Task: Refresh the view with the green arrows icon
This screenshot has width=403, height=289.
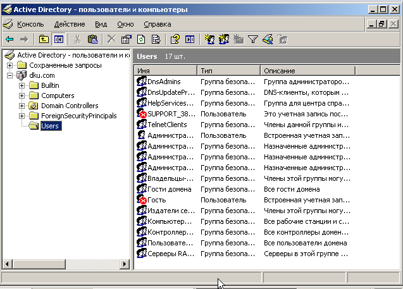Action: pos(141,39)
